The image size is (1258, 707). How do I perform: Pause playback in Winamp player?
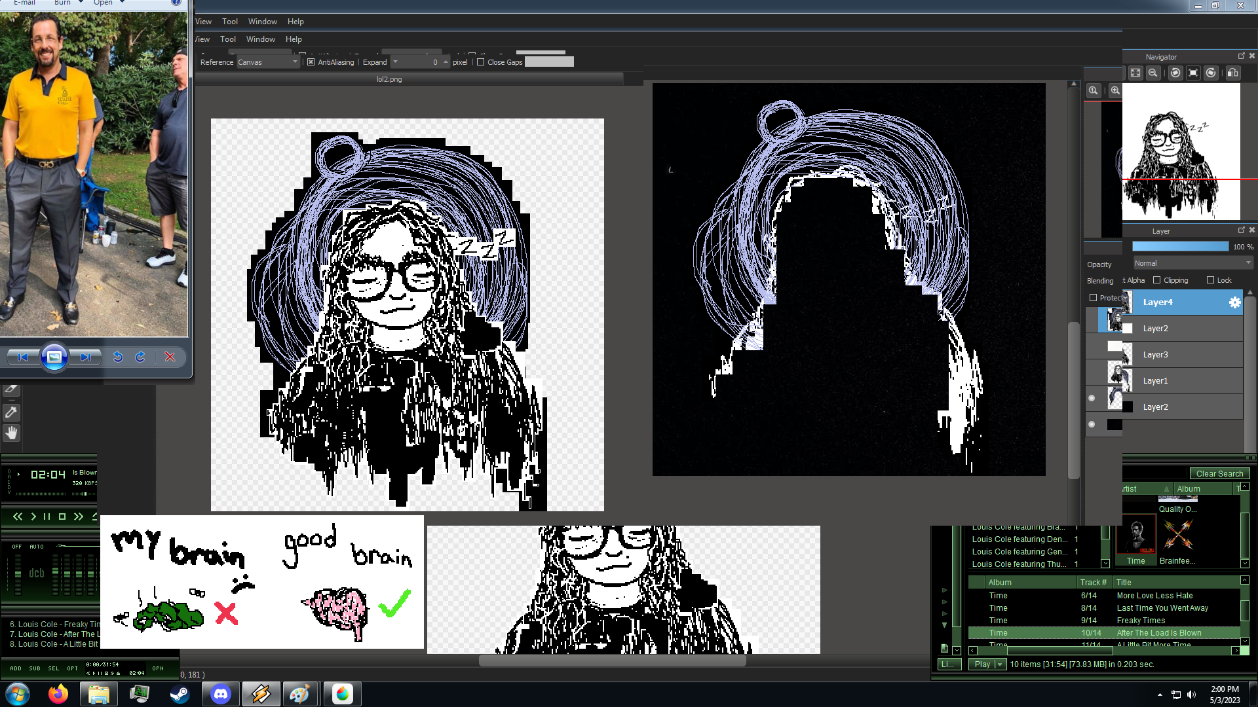[x=47, y=517]
